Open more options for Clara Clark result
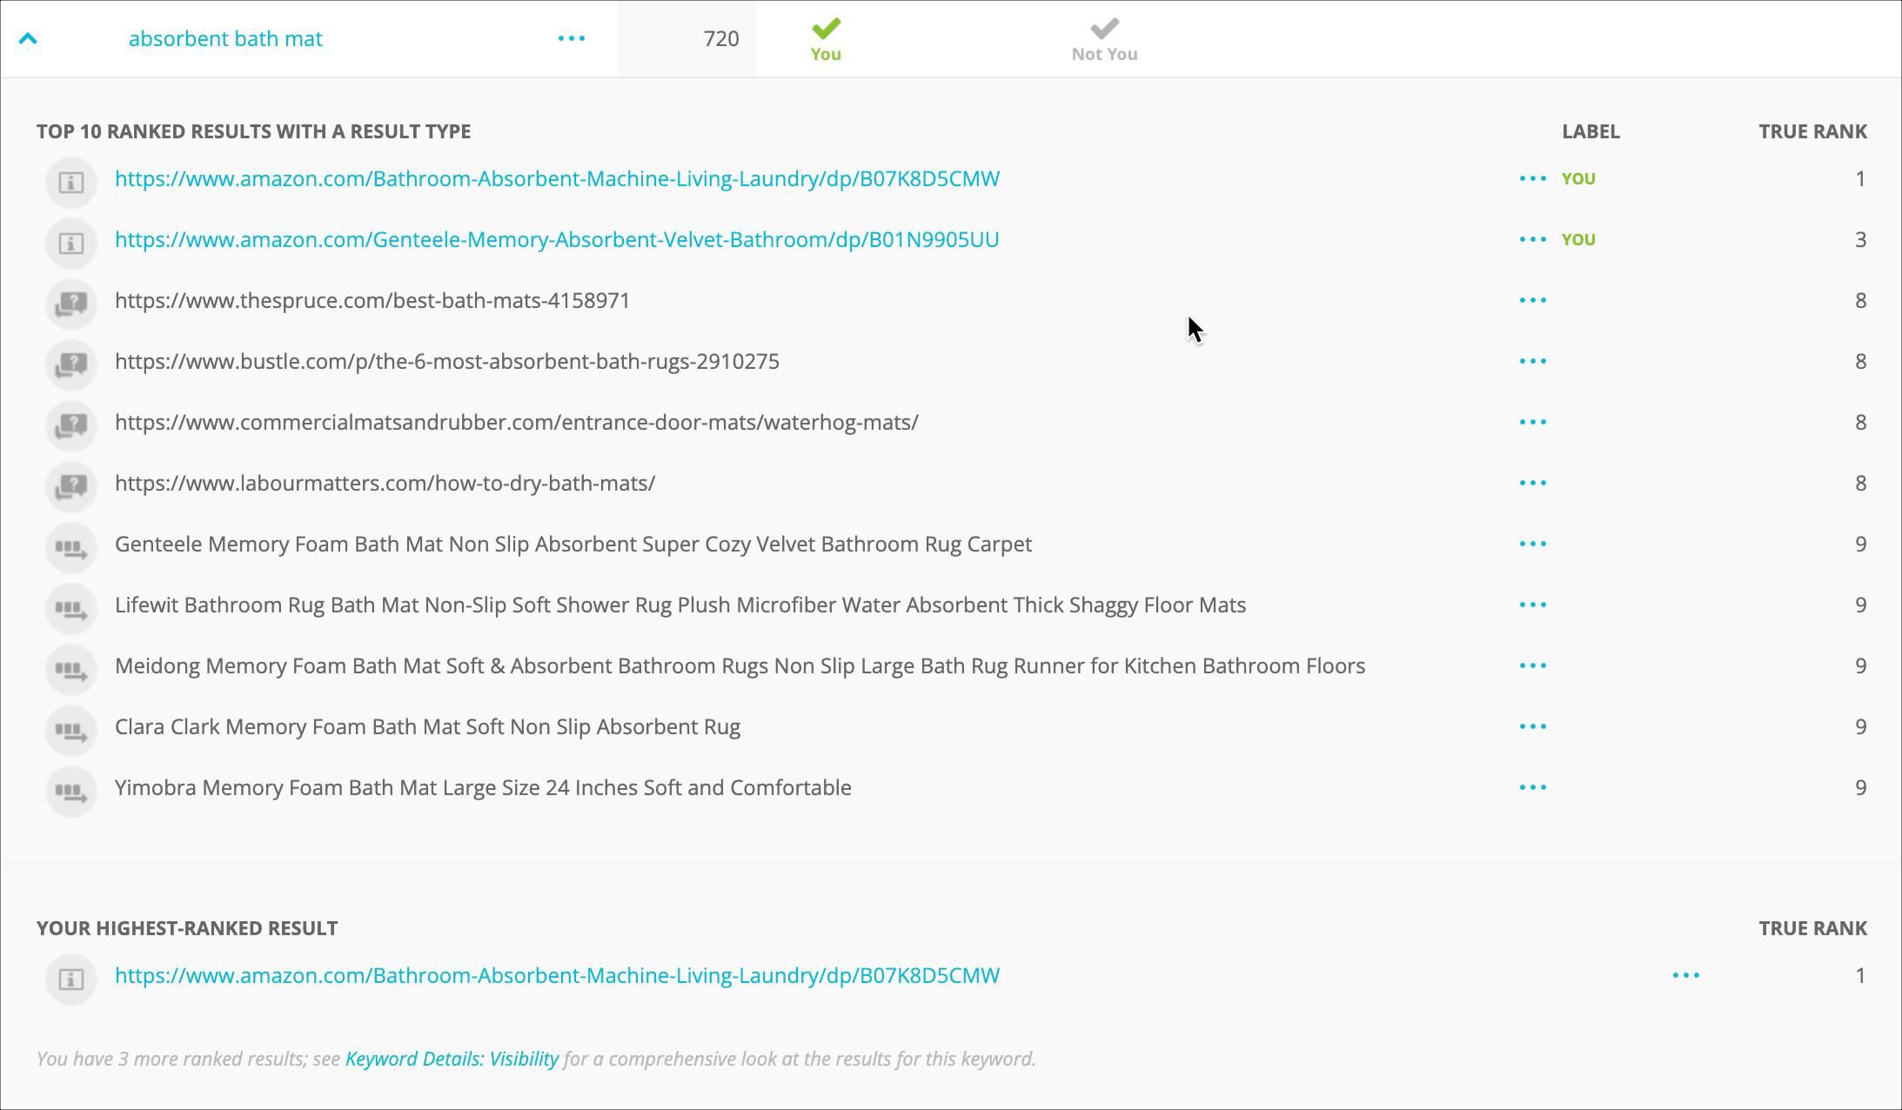The width and height of the screenshot is (1902, 1110). pos(1533,726)
